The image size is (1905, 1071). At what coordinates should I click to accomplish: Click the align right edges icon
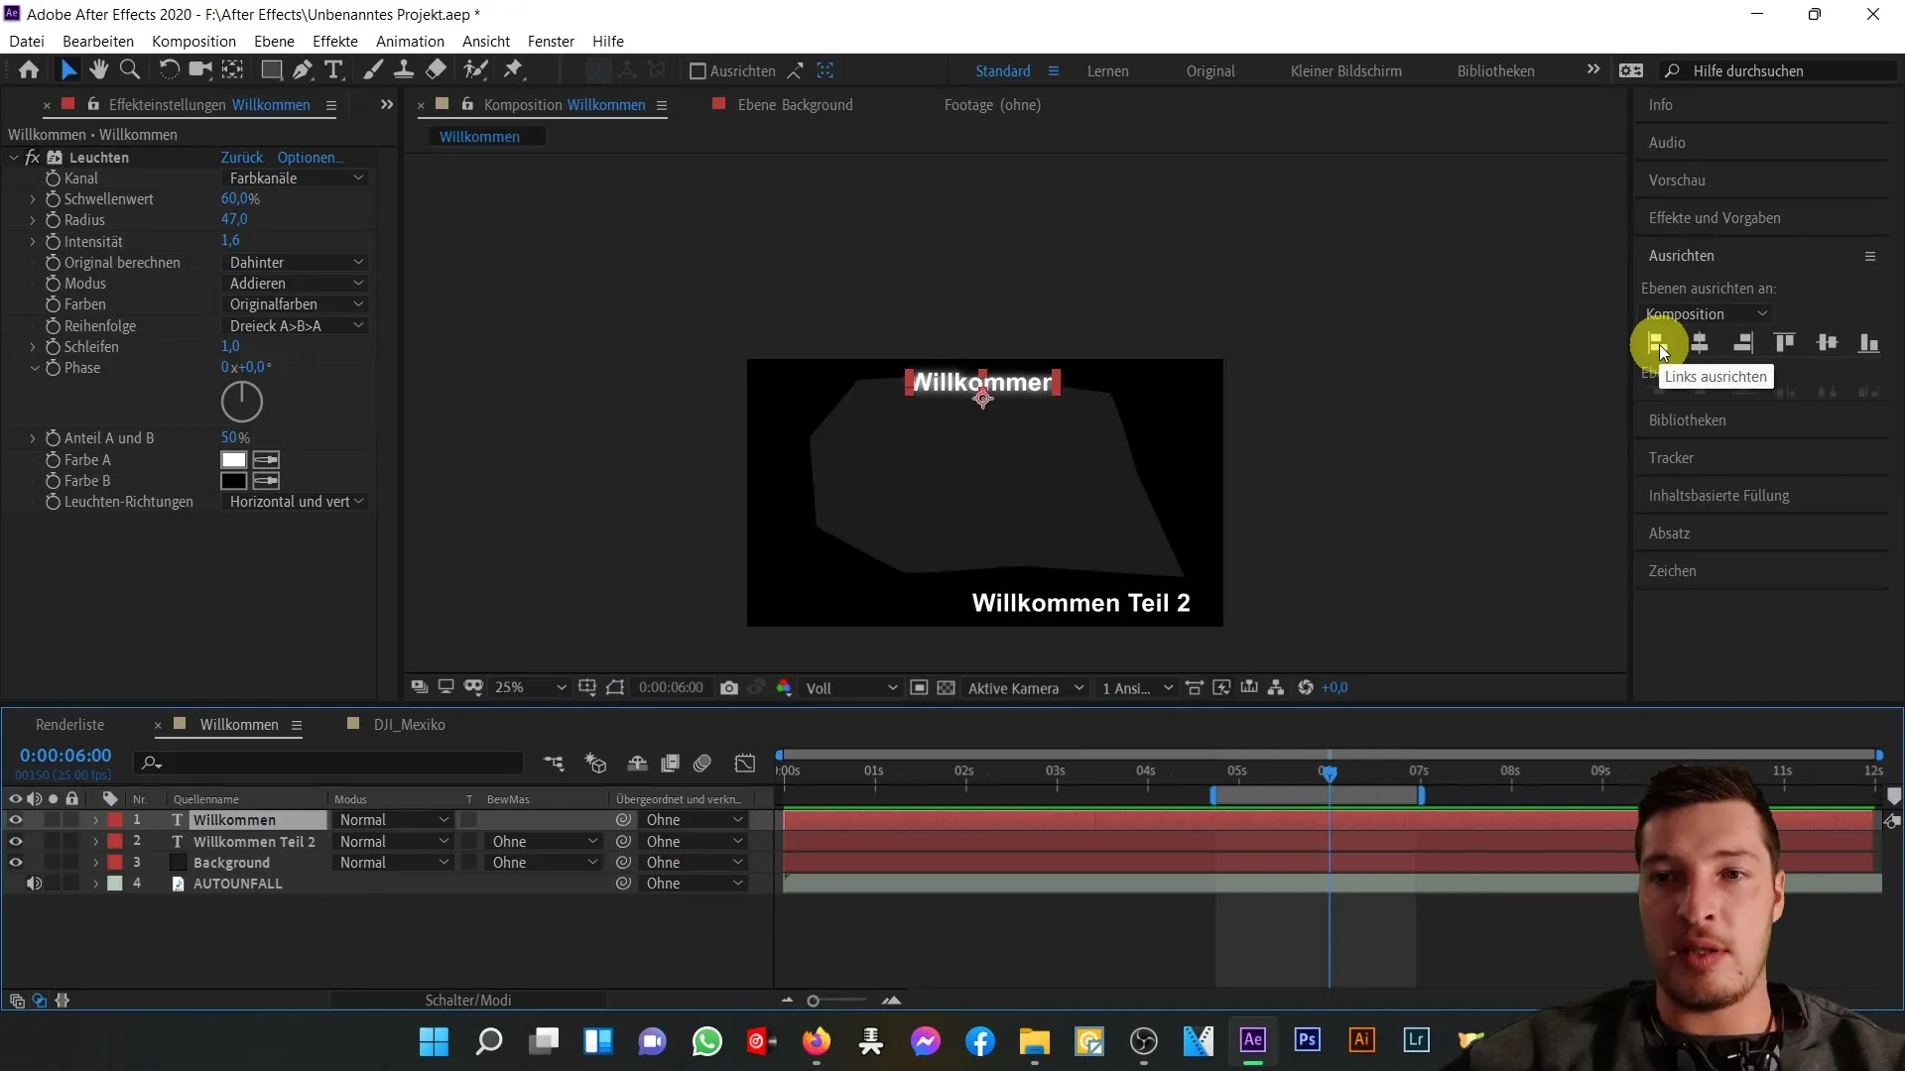pyautogui.click(x=1743, y=343)
